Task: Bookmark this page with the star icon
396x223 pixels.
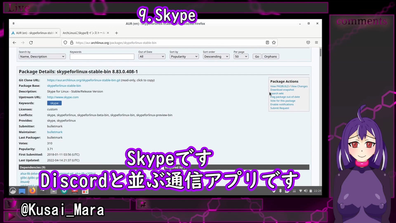Action: point(274,43)
